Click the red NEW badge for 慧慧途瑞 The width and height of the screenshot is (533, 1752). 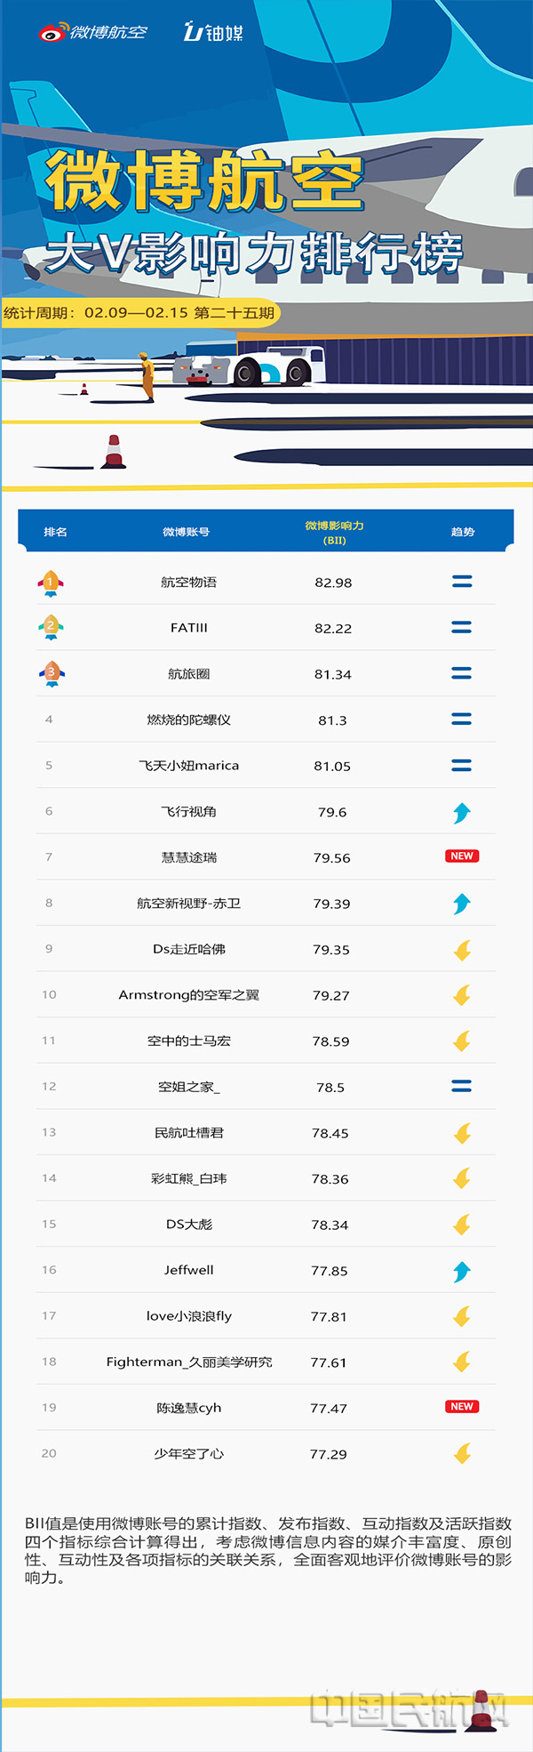coord(462,856)
